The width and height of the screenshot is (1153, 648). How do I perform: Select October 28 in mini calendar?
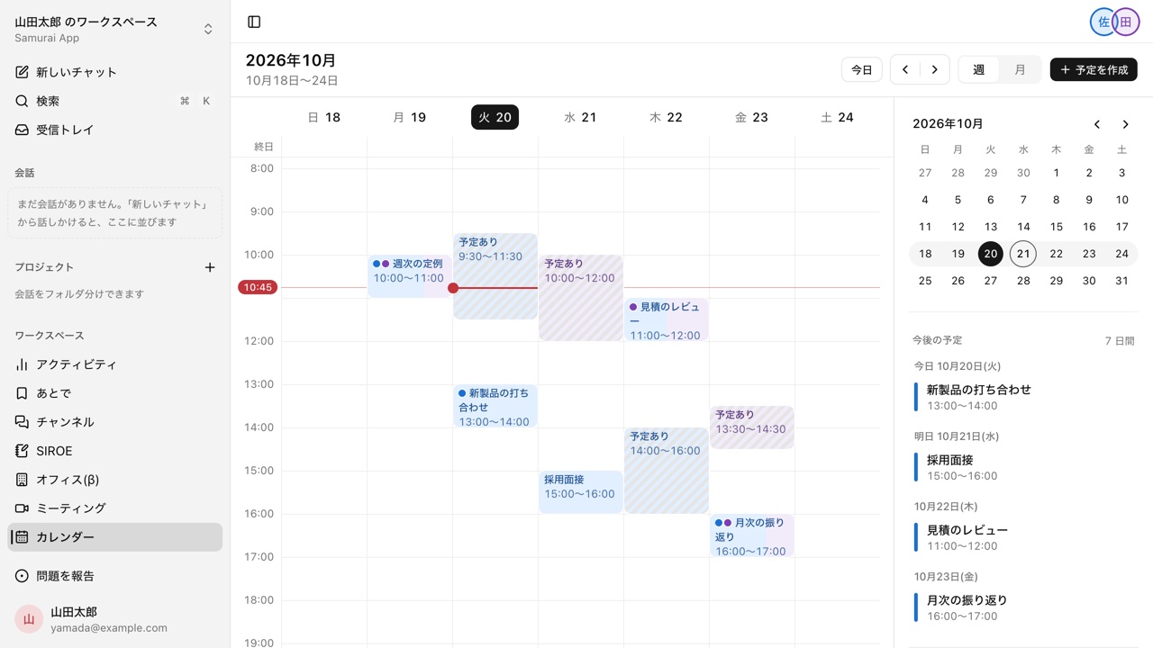(1023, 281)
